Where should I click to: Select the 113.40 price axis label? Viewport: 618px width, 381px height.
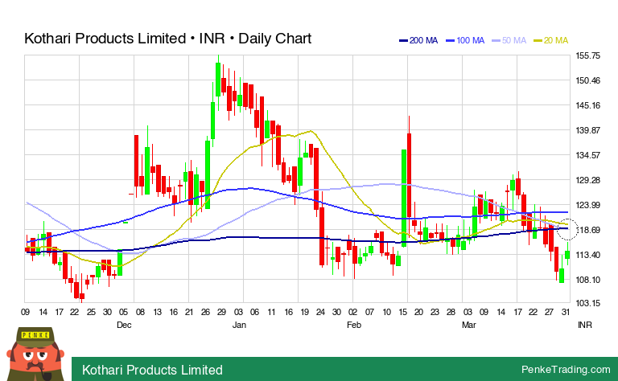[x=588, y=255]
